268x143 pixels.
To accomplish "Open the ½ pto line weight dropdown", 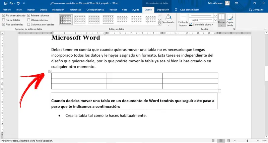I will [215, 20].
